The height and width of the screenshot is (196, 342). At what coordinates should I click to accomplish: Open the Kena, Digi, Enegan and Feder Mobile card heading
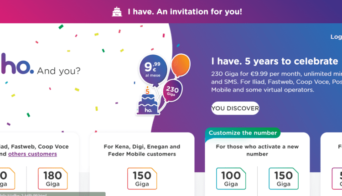point(142,150)
